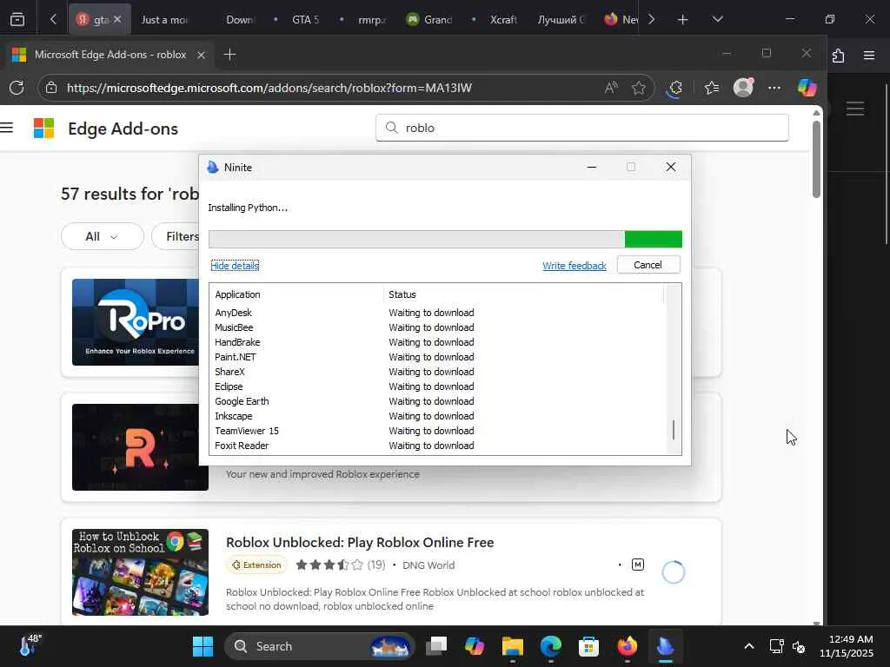Open the Edge Add-ons hamburger menu
Viewport: 890px width, 667px height.
pos(7,128)
